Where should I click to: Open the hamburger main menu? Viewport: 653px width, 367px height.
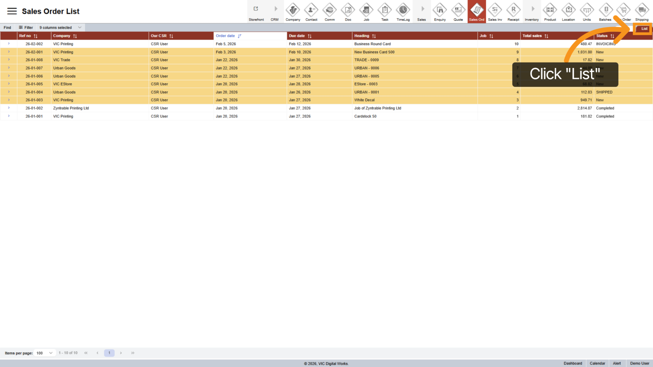coord(12,11)
